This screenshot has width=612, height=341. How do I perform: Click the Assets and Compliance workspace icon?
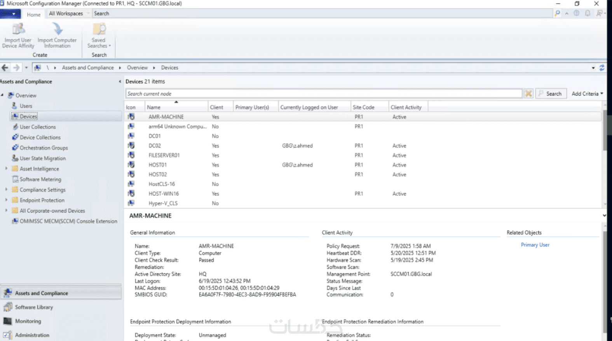[7, 293]
